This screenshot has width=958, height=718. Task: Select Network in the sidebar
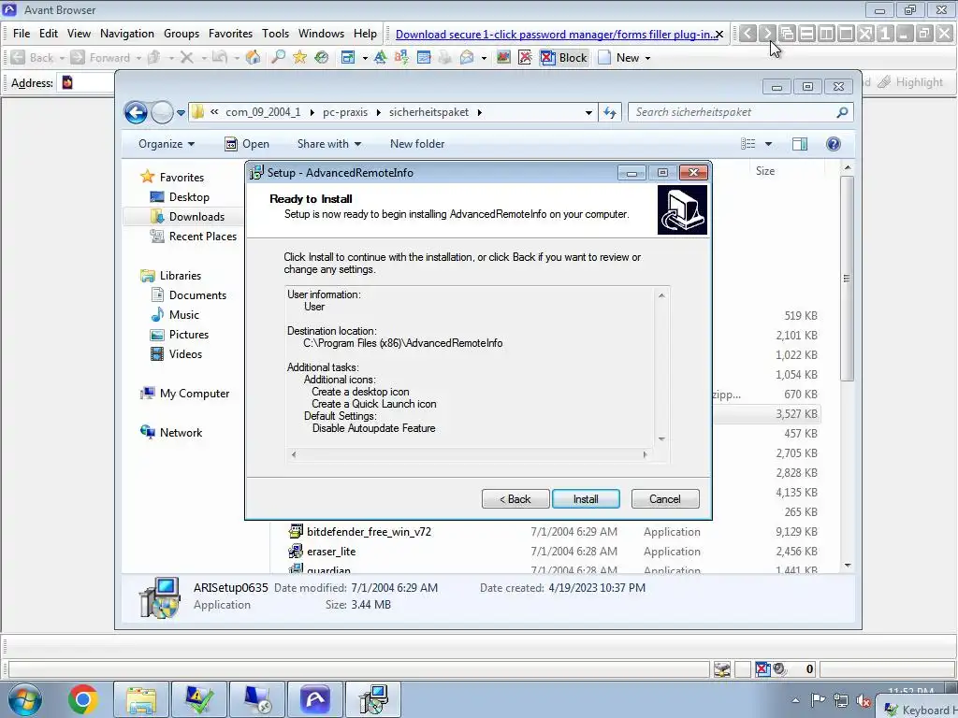(x=181, y=432)
